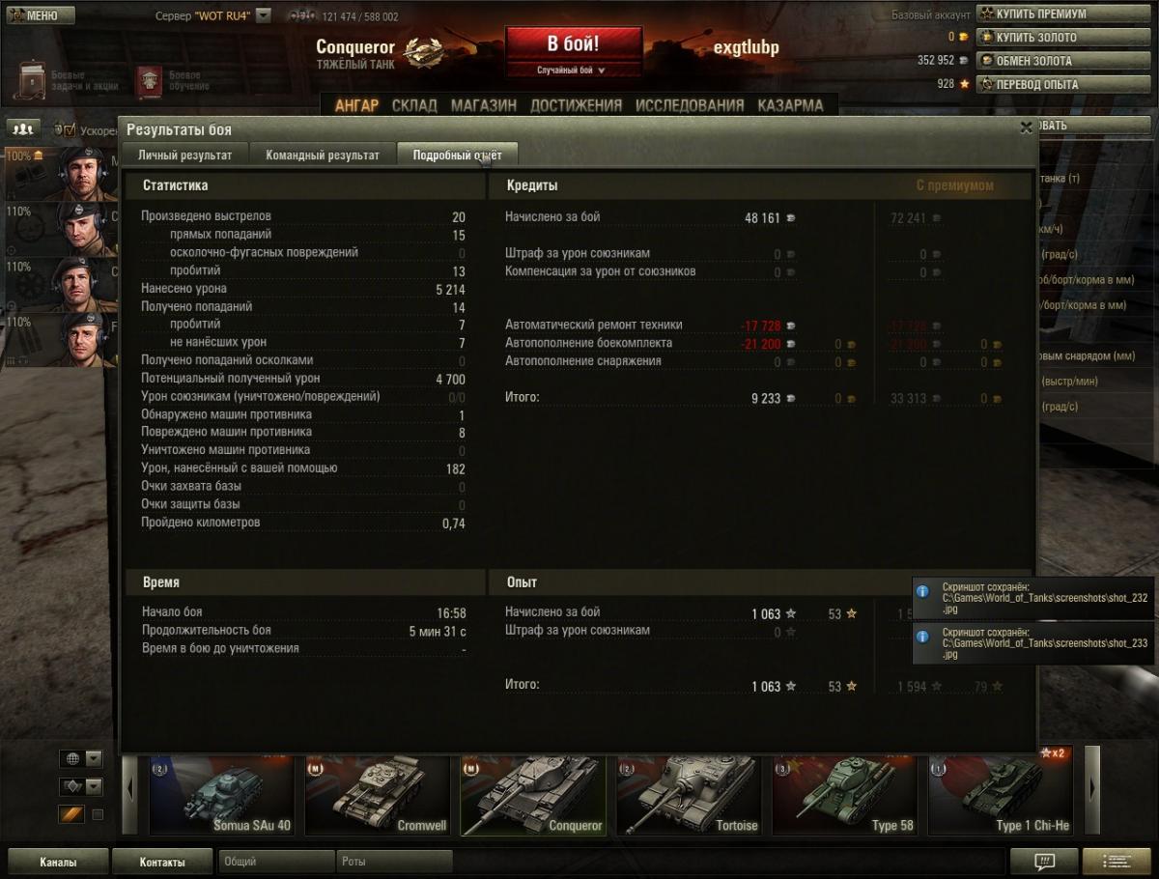Viewport: 1159px width, 879px height.
Task: Click credits icon beside Начислено за бой 48 161
Action: (791, 218)
